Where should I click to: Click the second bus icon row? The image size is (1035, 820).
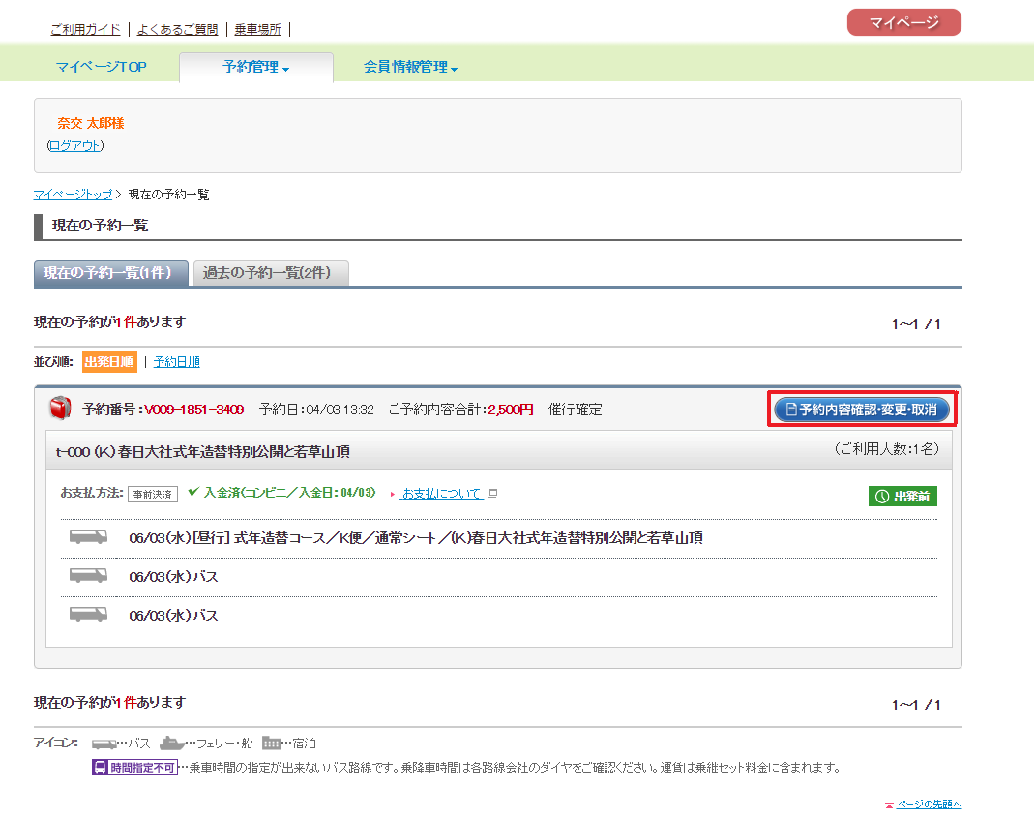[499, 577]
